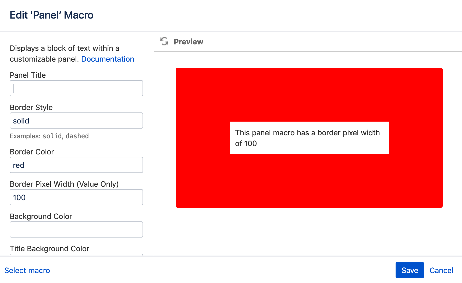The width and height of the screenshot is (462, 283).
Task: Open the 'Select macro' link
Action: tap(27, 270)
